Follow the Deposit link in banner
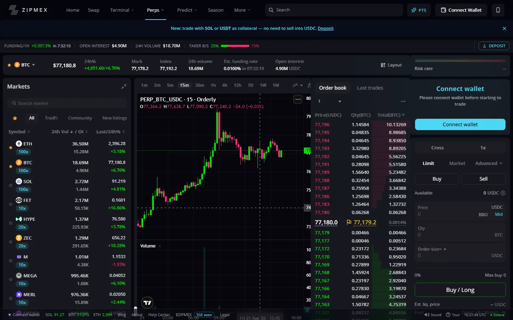The height and width of the screenshot is (320, 513). (326, 28)
